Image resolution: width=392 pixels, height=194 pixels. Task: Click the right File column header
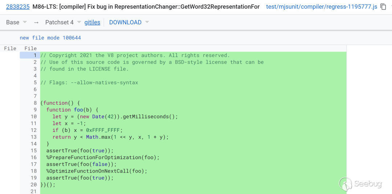pos(30,48)
